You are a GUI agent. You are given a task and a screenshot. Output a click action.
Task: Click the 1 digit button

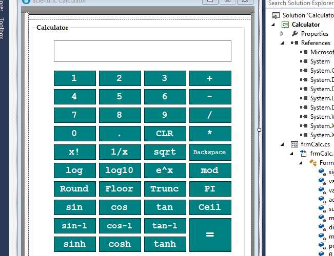75,78
